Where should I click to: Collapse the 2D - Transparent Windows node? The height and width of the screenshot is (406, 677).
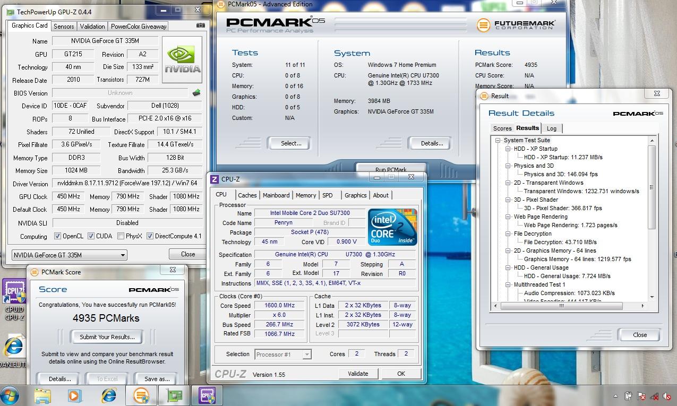(508, 183)
